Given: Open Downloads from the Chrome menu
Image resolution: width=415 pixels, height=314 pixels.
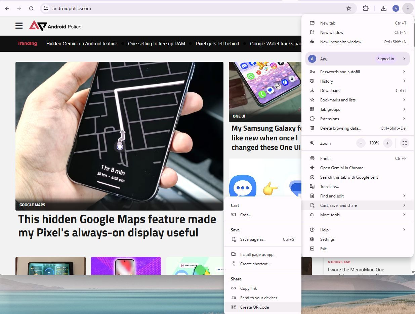Looking at the screenshot, I should [358, 91].
